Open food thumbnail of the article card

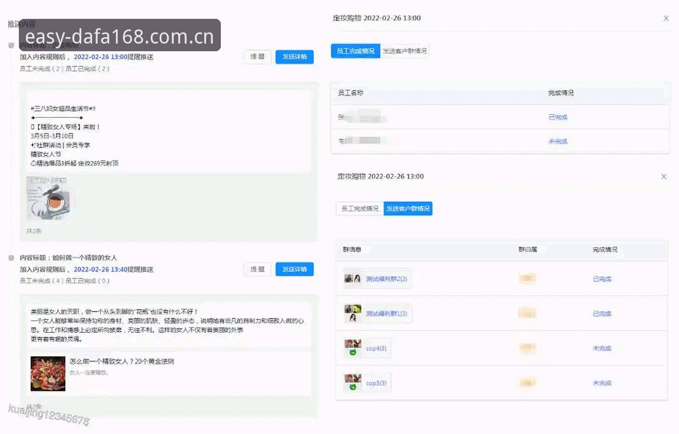(48, 374)
